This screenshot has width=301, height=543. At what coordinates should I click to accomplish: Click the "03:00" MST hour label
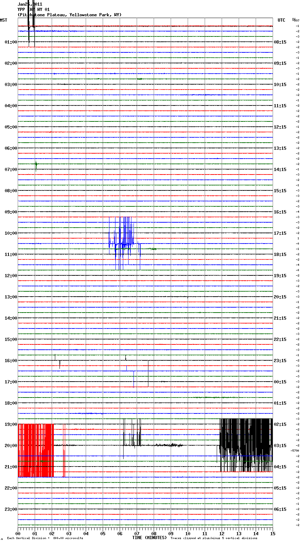pyautogui.click(x=11, y=85)
